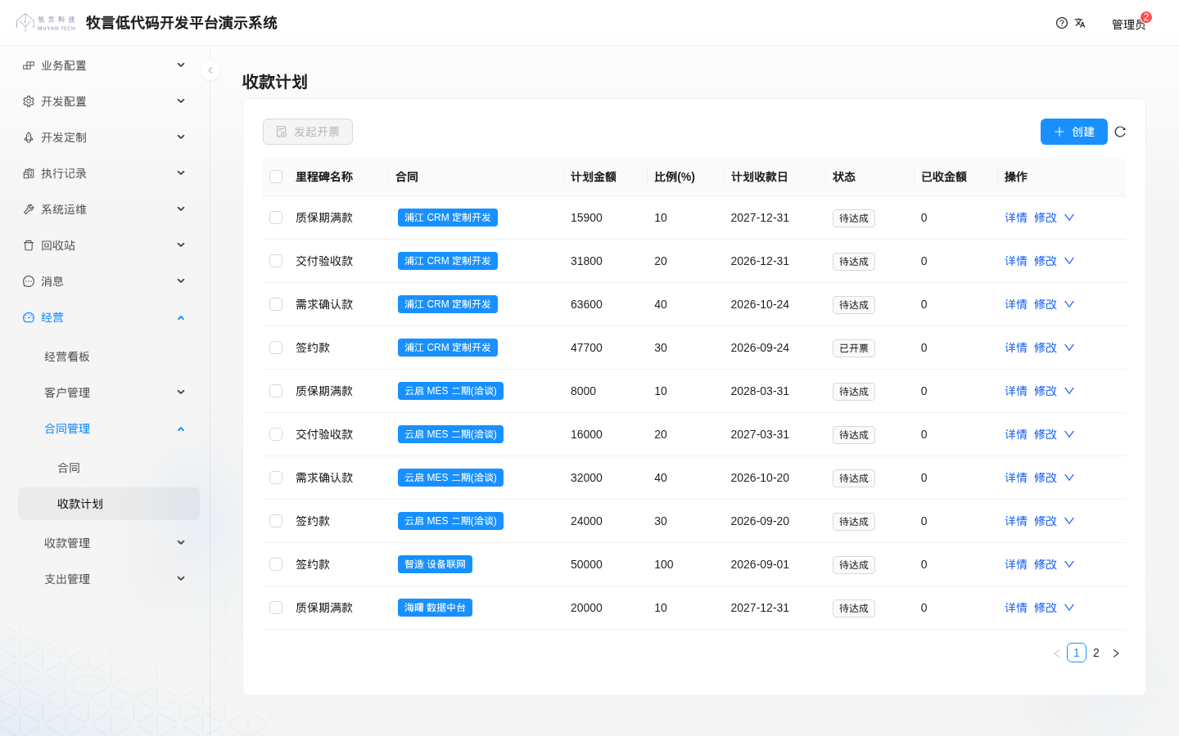Image resolution: width=1179 pixels, height=736 pixels.
Task: Click the 创建 button
Action: (x=1074, y=132)
